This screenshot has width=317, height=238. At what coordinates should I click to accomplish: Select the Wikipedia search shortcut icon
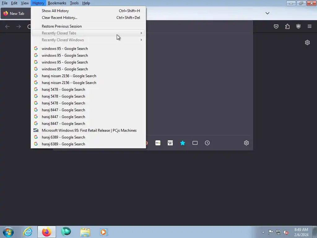[x=170, y=143]
